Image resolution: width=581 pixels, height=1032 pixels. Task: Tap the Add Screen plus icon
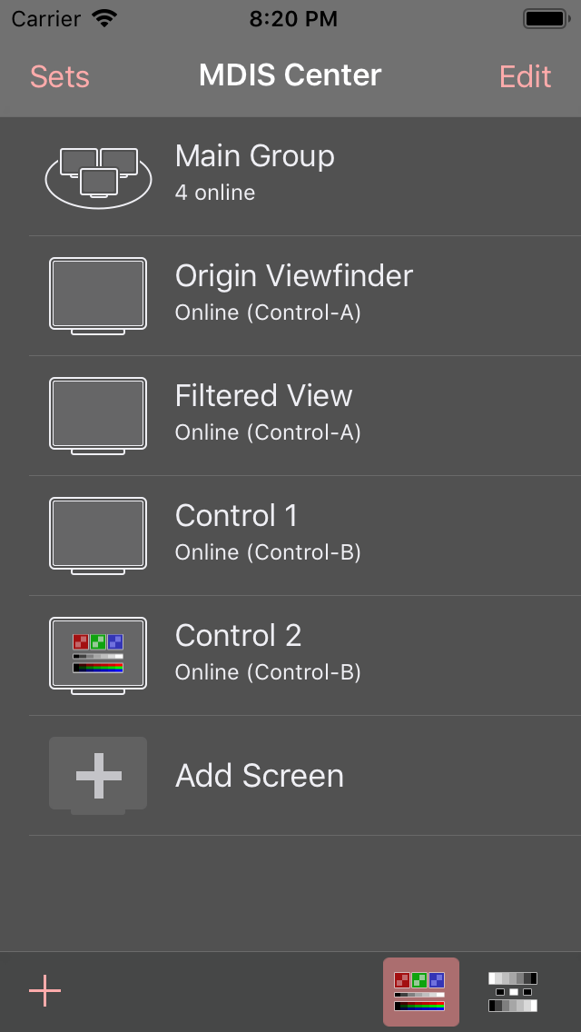98,775
